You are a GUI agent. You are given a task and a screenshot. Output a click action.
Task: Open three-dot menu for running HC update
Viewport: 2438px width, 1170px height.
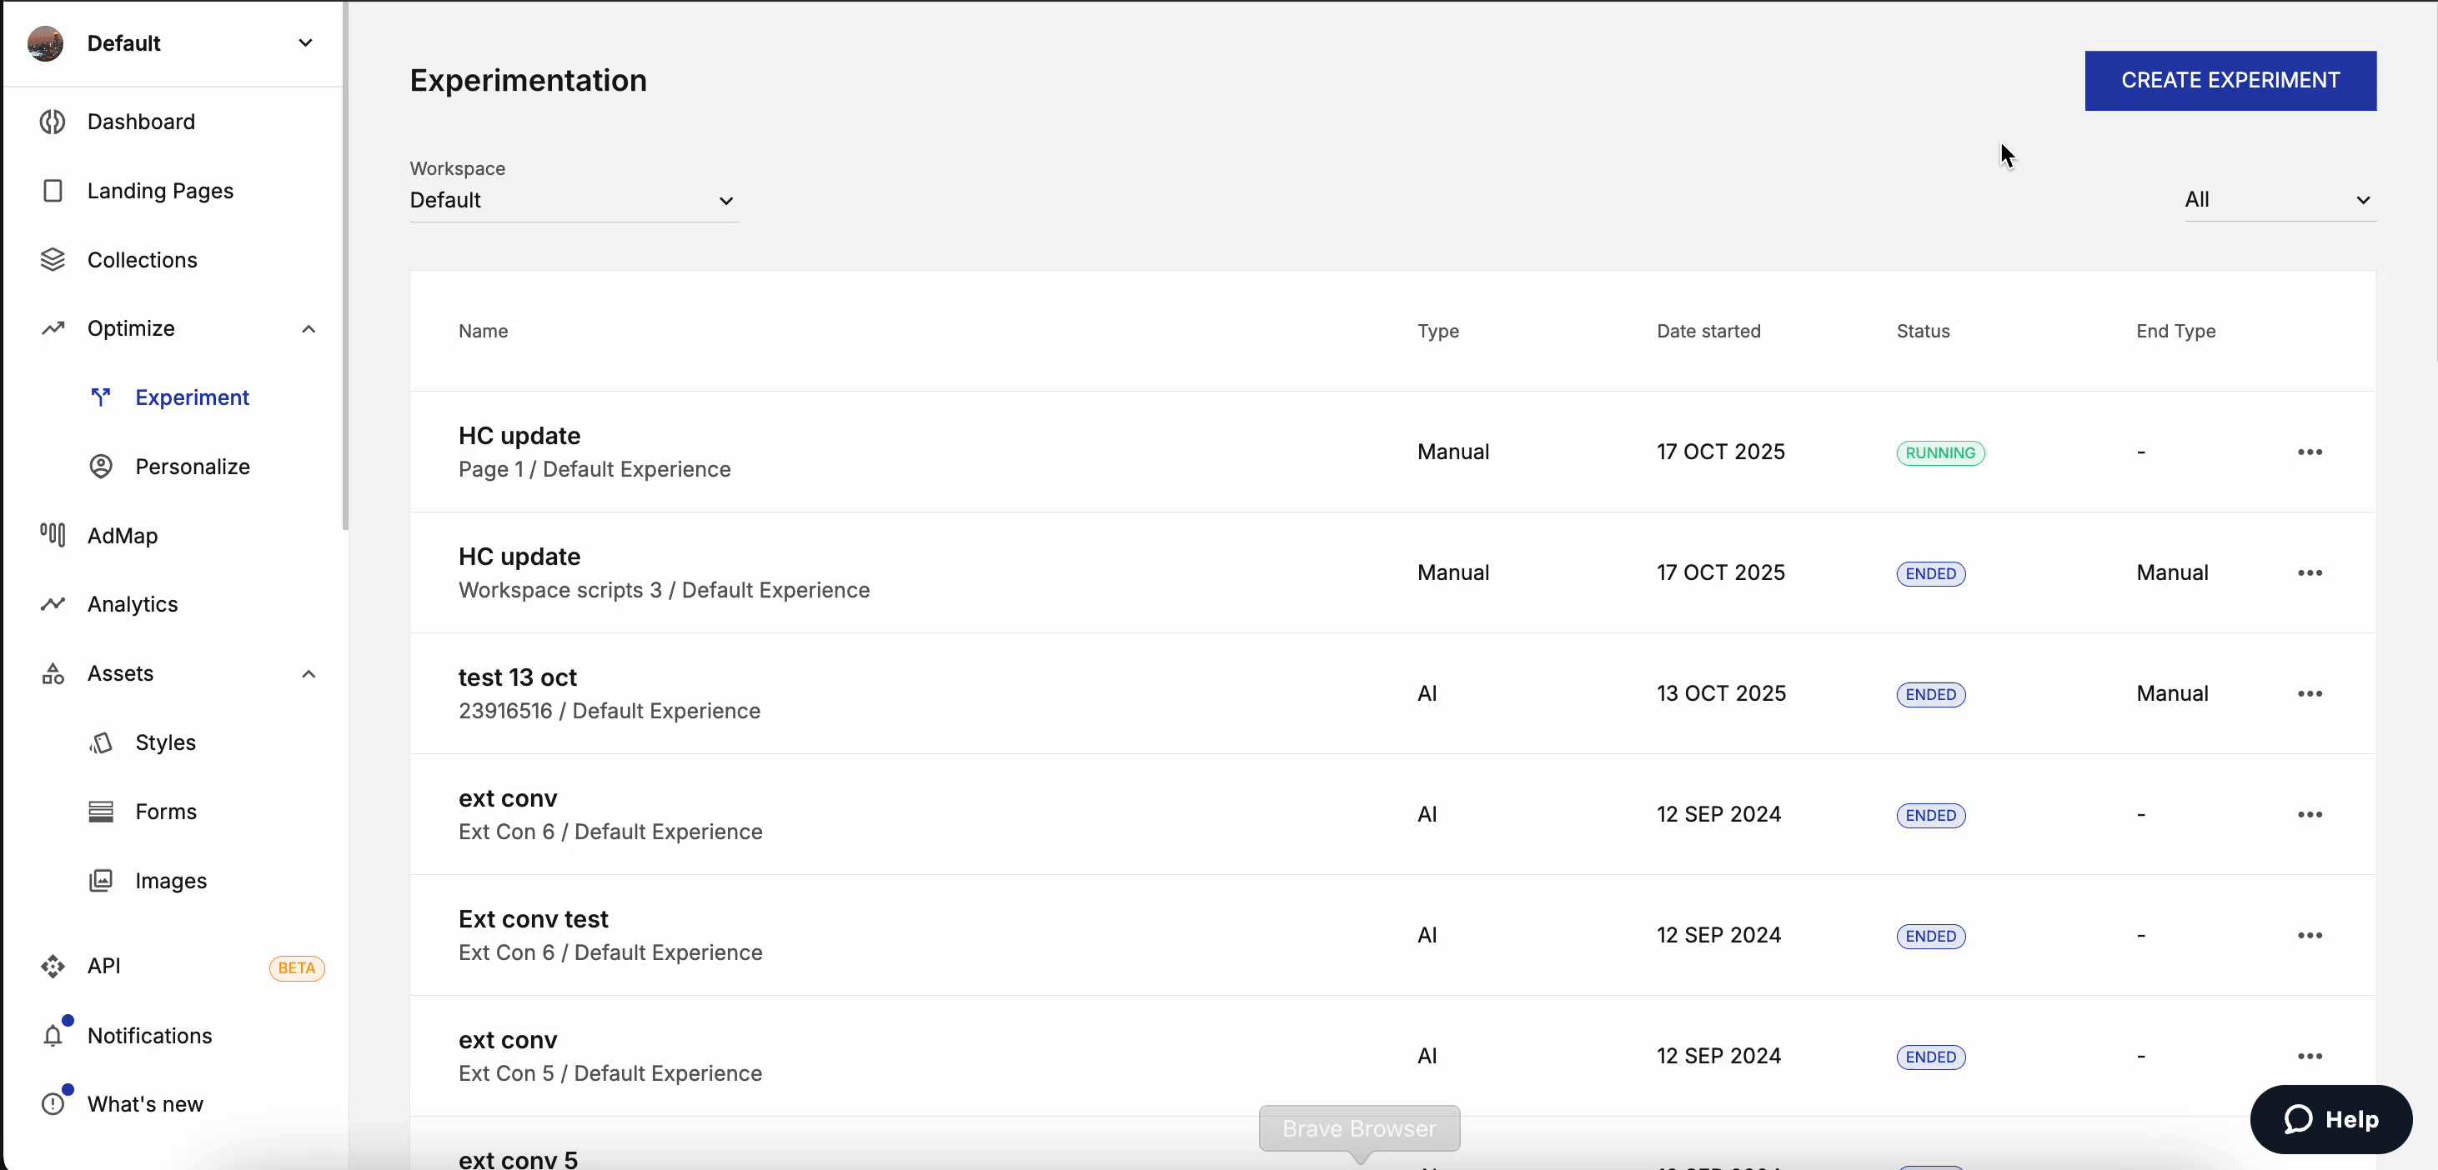(2310, 452)
